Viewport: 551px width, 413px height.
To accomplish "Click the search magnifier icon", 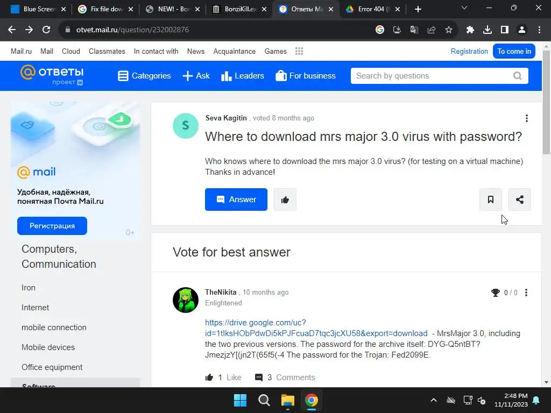I will (517, 76).
